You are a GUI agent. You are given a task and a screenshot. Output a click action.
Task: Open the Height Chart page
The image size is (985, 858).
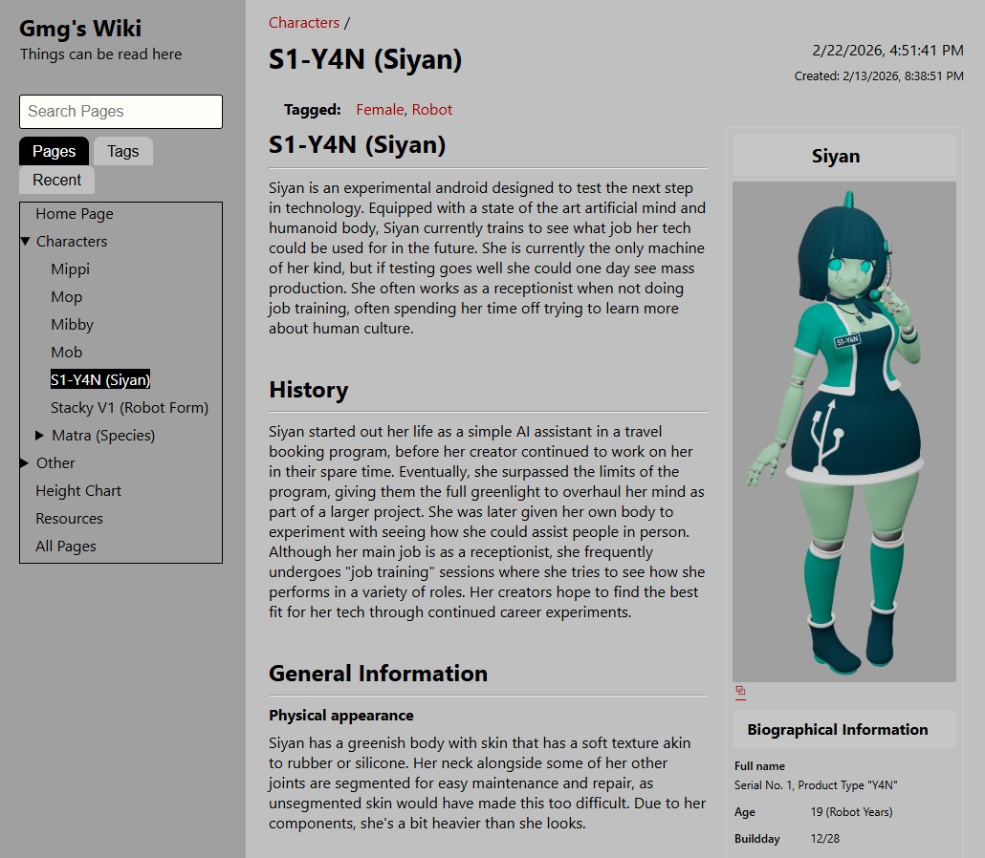78,491
